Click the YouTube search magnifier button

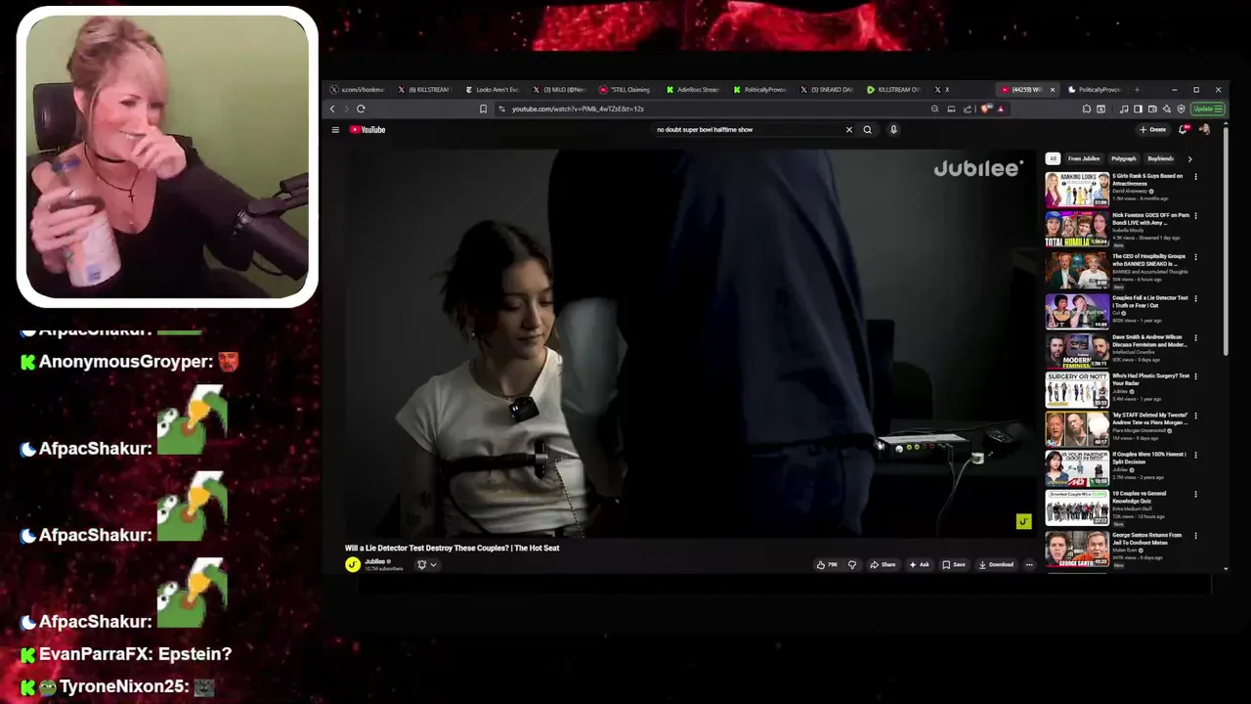(867, 129)
